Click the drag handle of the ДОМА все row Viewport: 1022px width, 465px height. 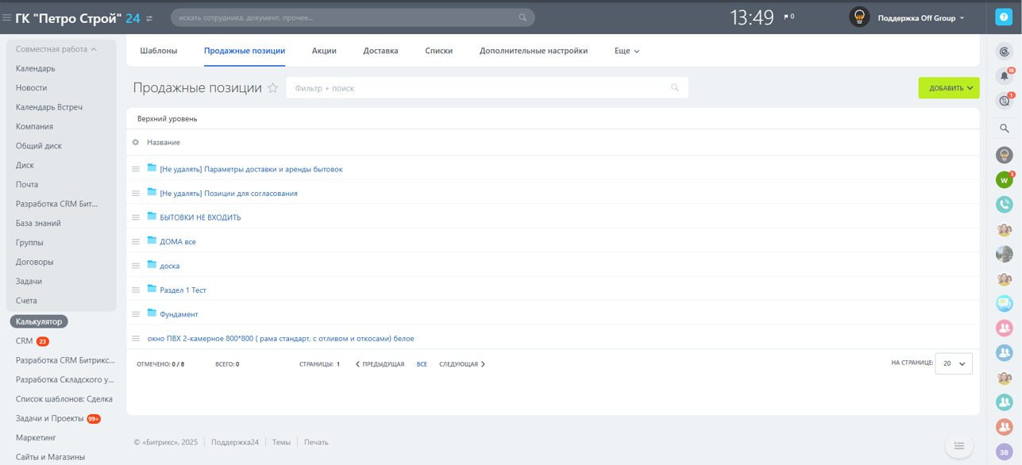tap(136, 241)
